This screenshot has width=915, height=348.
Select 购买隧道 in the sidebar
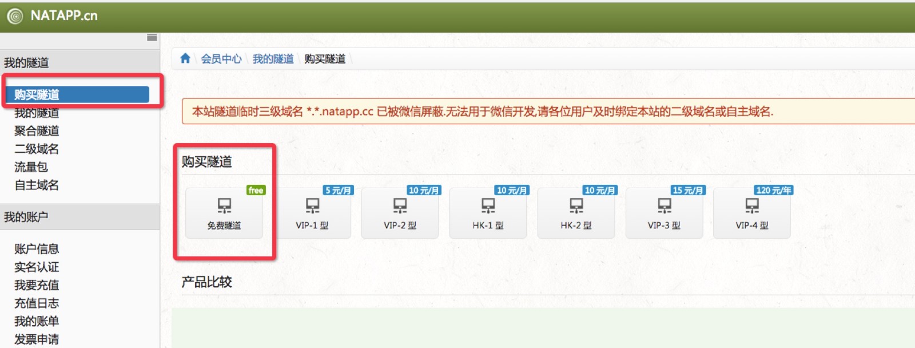[78, 94]
